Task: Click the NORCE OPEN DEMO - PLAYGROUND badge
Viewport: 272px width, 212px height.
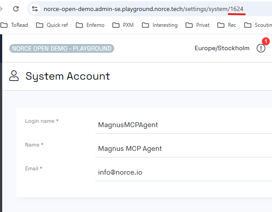Action: (x=62, y=48)
